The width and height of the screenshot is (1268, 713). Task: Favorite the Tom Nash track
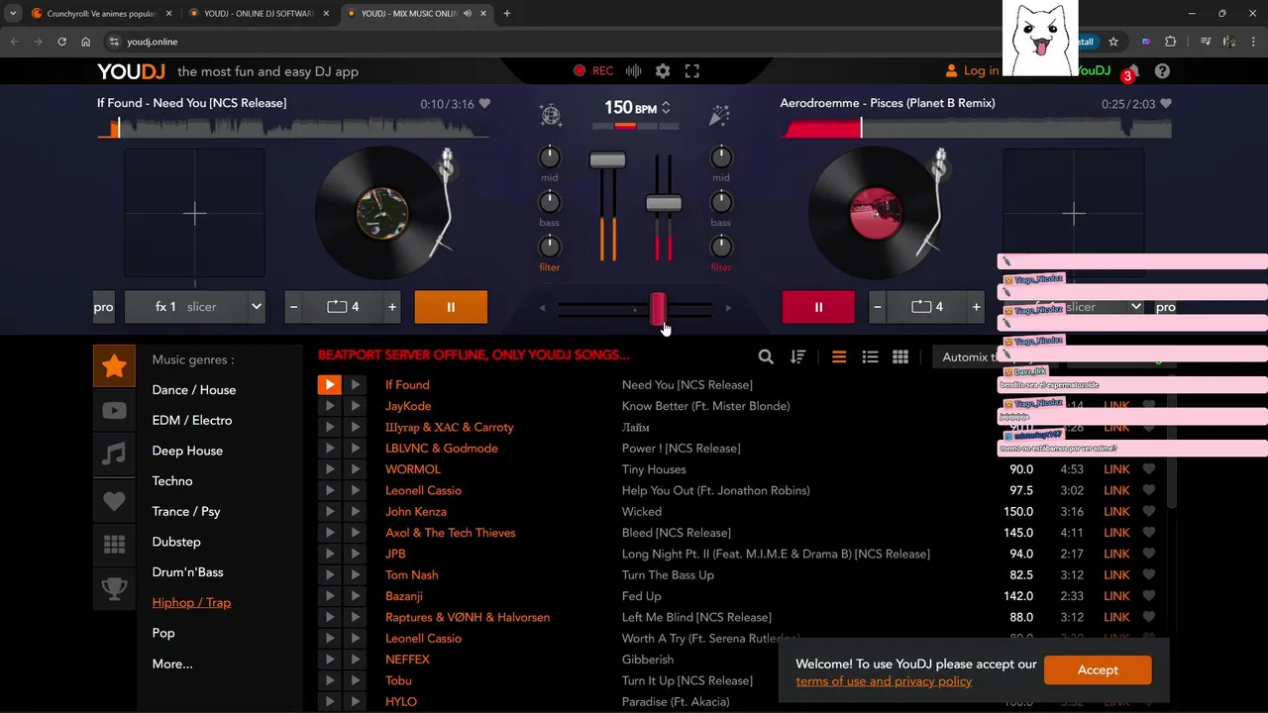coord(1149,575)
